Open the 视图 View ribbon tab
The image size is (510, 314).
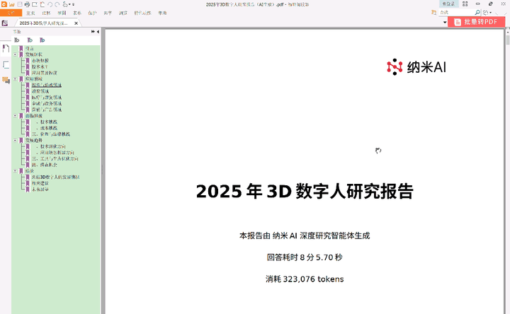(x=62, y=13)
